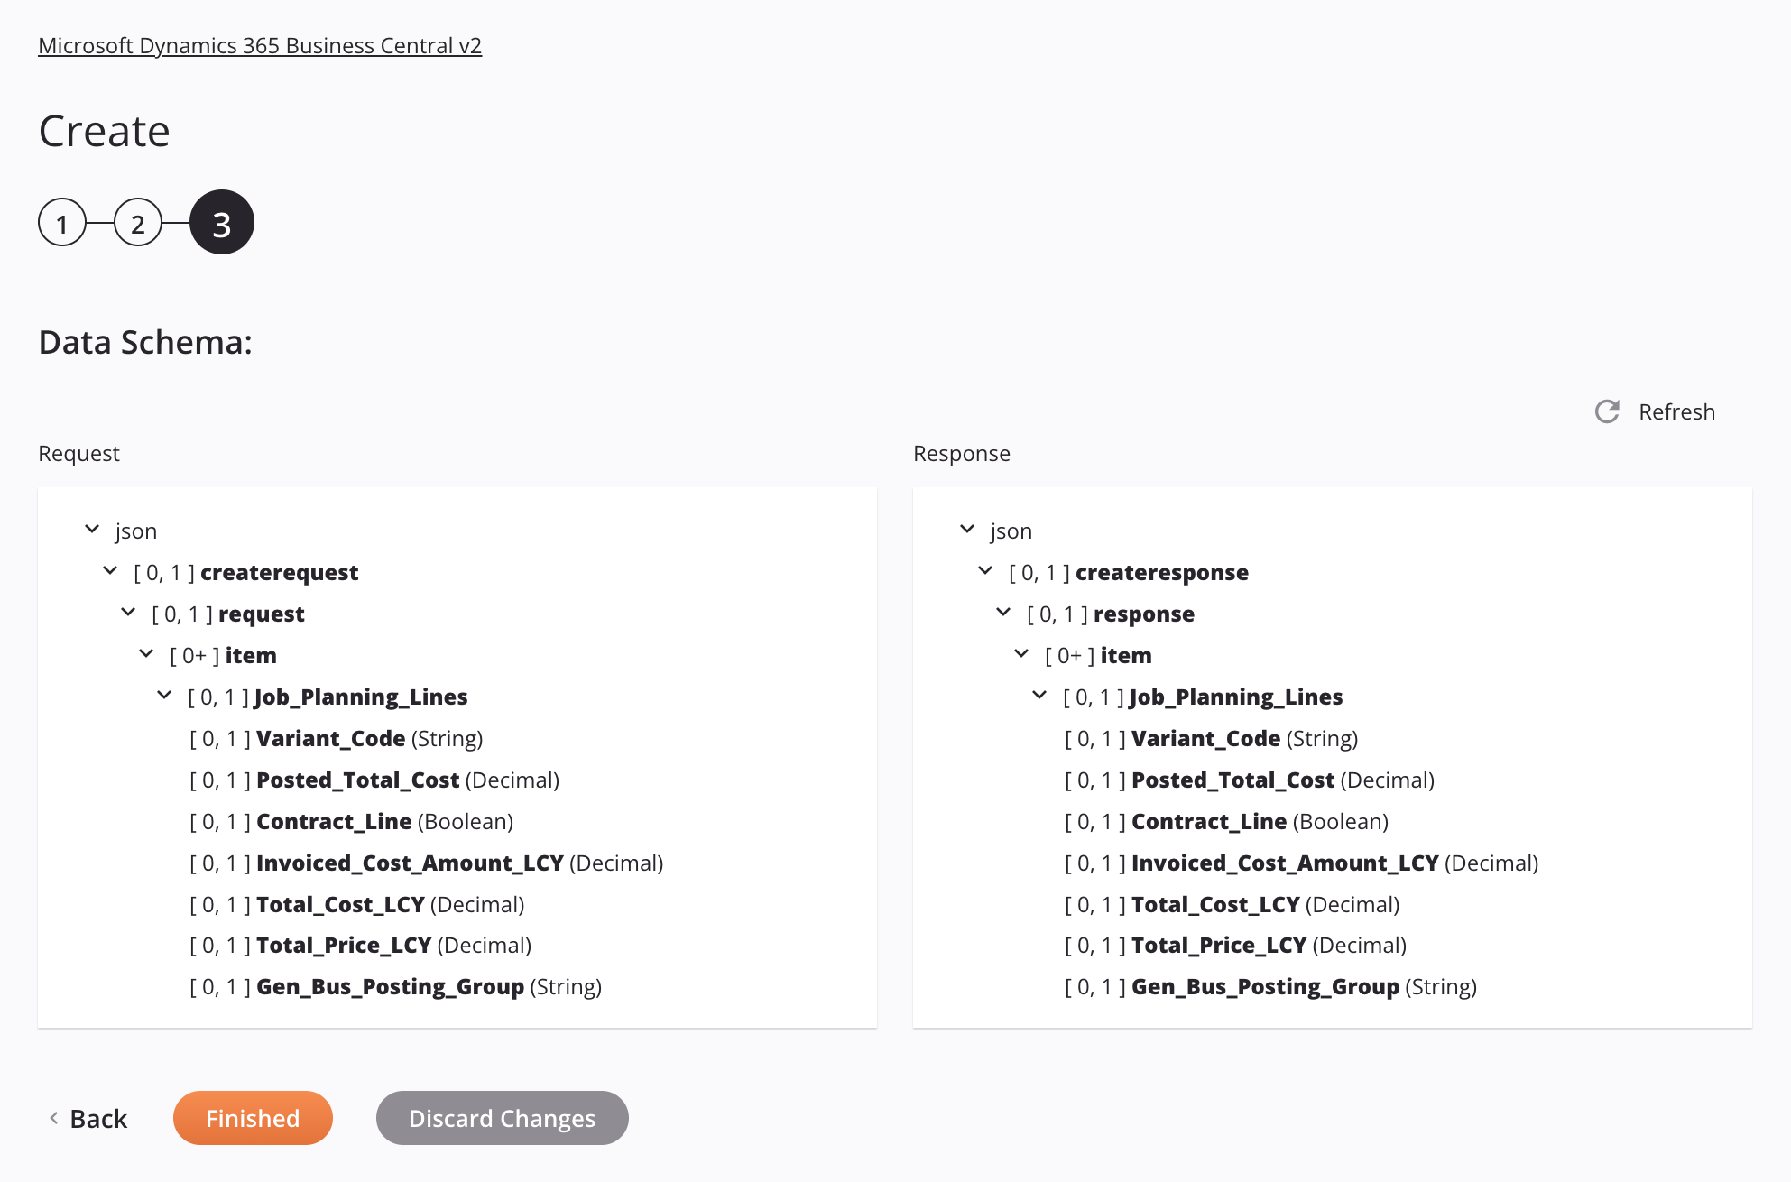Click the Finished button to complete
Image resolution: width=1791 pixels, height=1182 pixels.
coord(252,1117)
